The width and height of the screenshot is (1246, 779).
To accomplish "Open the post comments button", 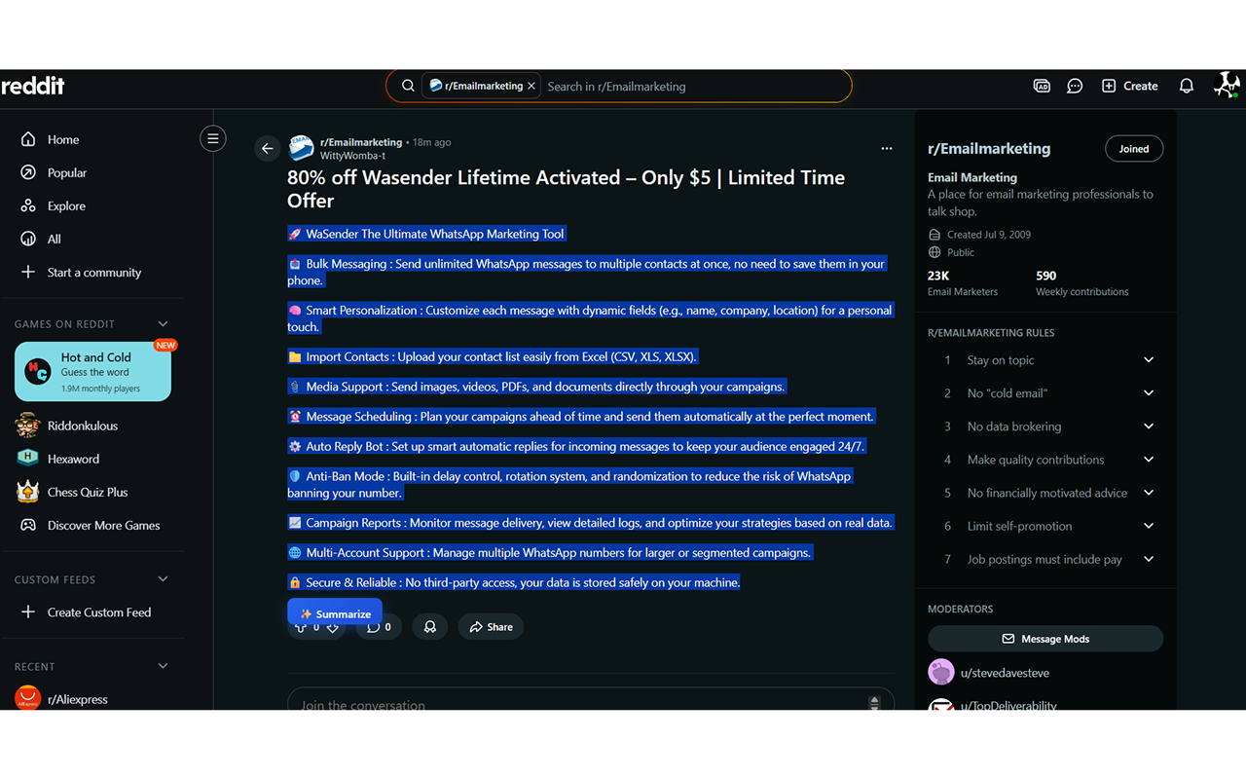I will pos(379,627).
